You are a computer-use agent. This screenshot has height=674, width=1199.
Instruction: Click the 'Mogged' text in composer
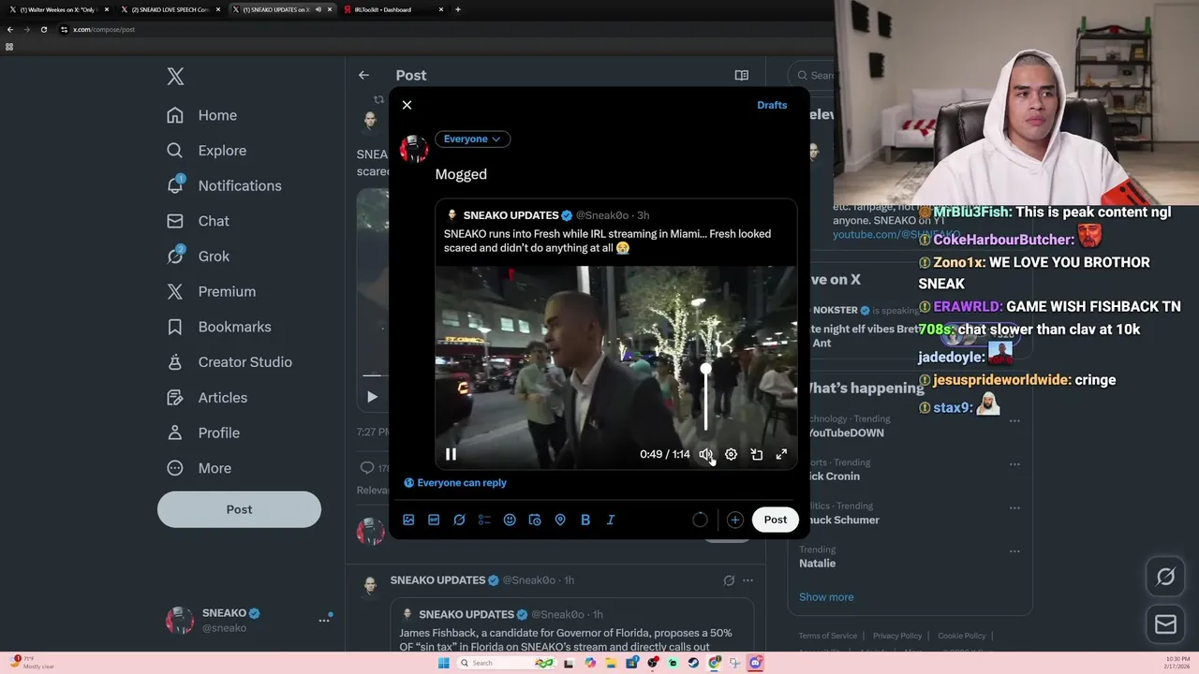click(x=461, y=174)
